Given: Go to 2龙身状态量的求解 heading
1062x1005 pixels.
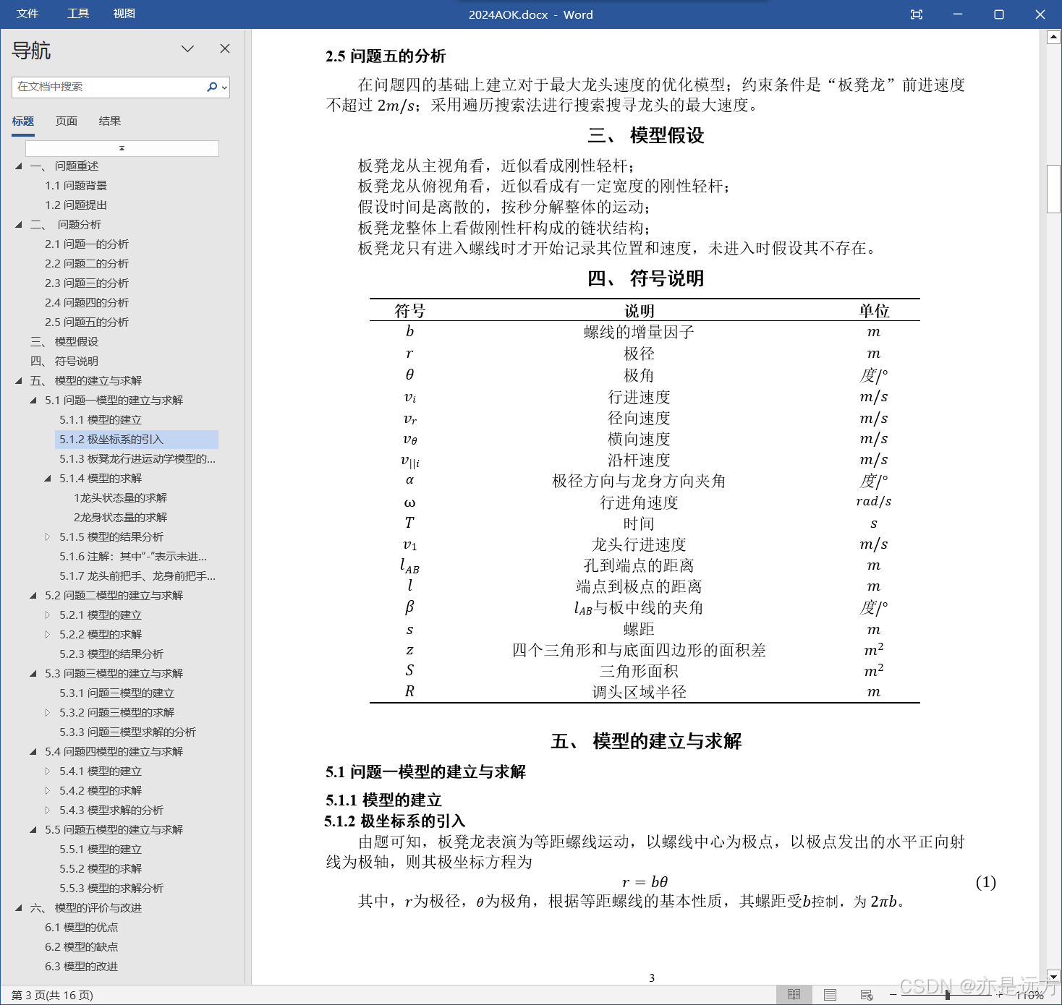Looking at the screenshot, I should pyautogui.click(x=120, y=518).
